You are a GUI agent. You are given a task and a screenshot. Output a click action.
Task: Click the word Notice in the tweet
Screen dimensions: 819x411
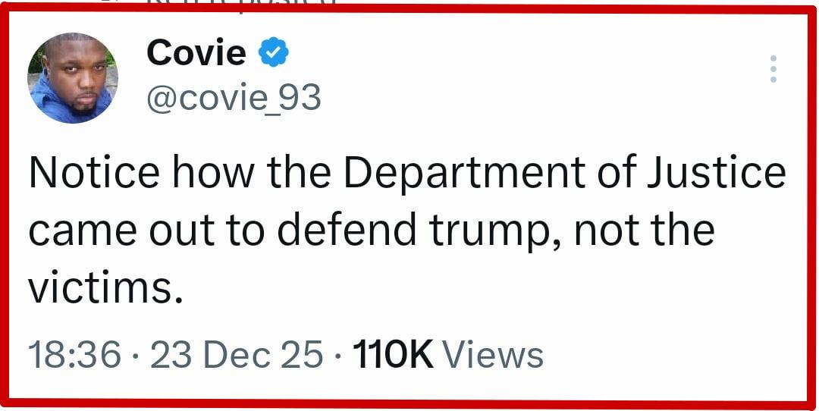pyautogui.click(x=94, y=173)
